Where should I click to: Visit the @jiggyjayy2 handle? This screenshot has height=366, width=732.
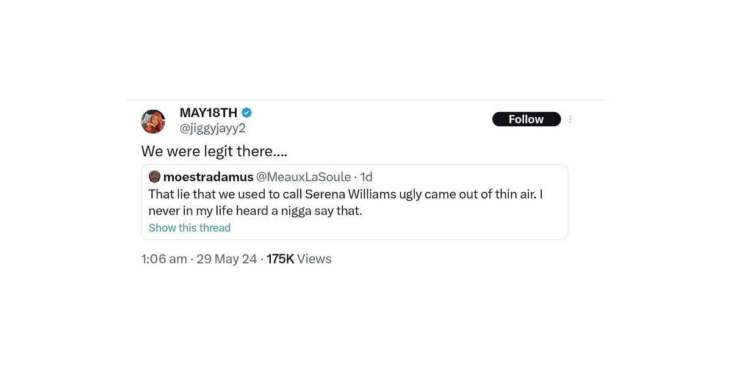212,128
